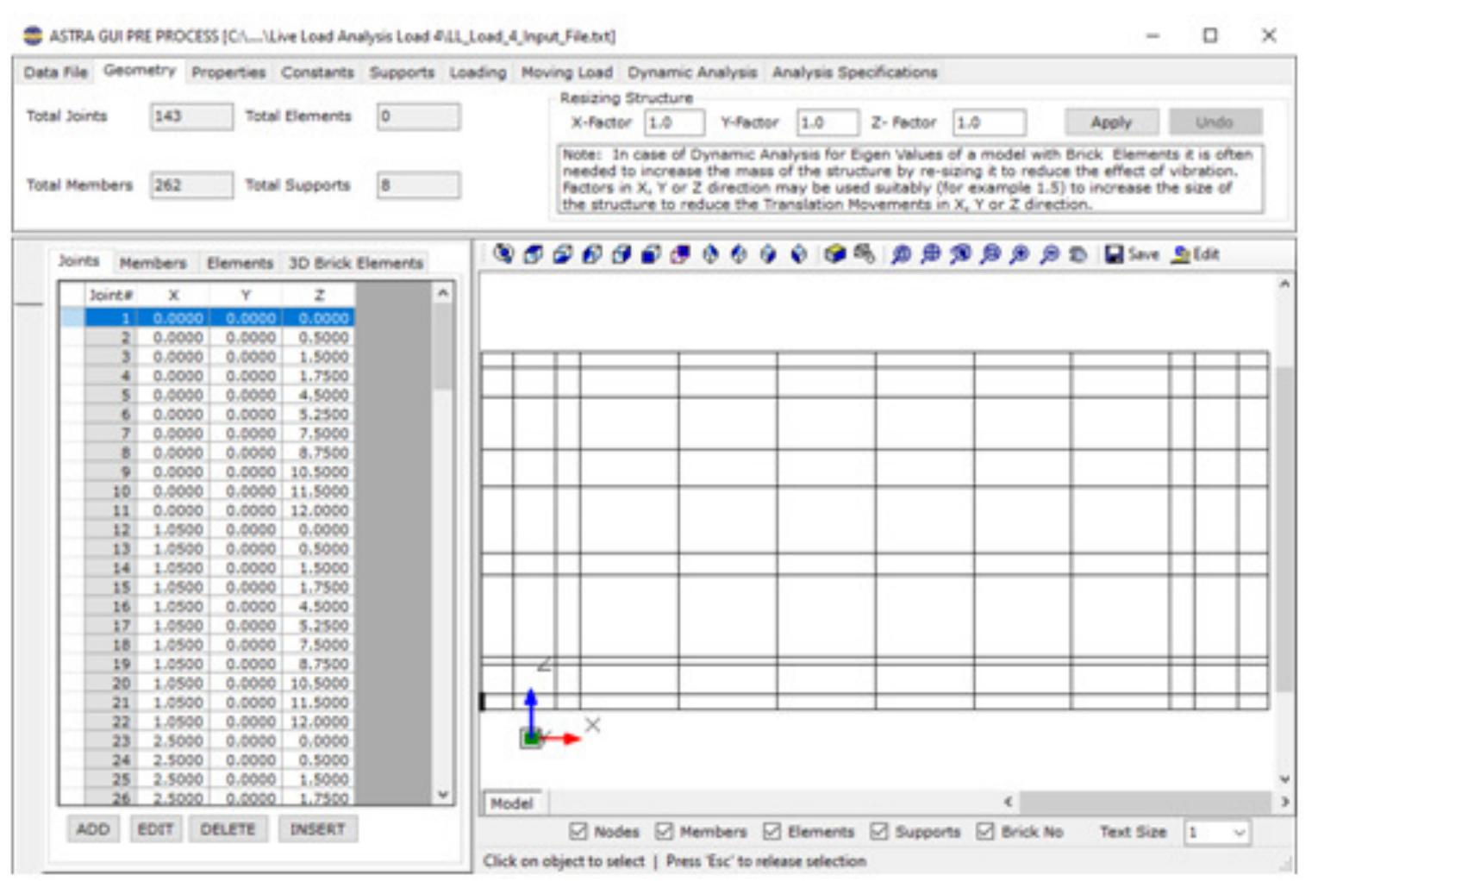The height and width of the screenshot is (881, 1468).
Task: Apply the resizing structure factors
Action: (x=1112, y=123)
